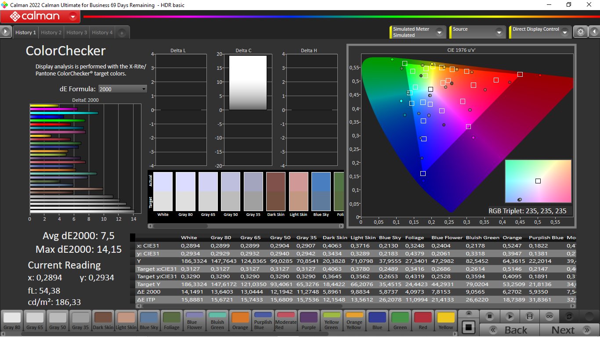Click the add history tab plus icon
This screenshot has width=600, height=337.
click(122, 32)
